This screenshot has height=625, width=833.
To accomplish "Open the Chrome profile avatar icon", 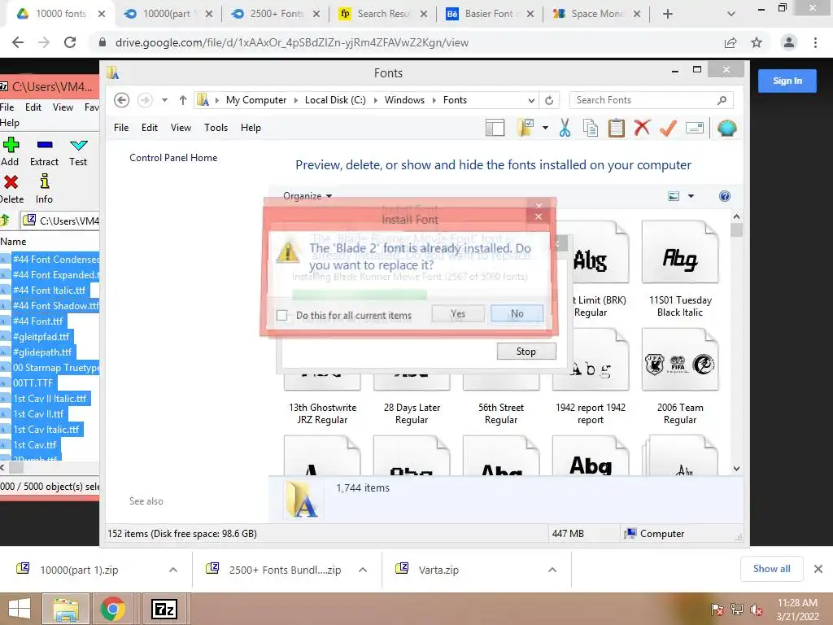I will [x=789, y=42].
